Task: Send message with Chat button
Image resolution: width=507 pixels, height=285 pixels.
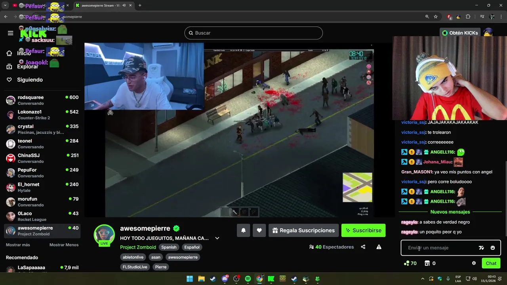Action: pos(491,263)
